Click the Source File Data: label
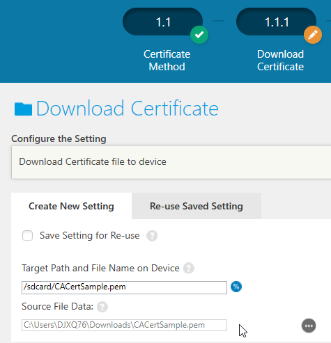 click(x=58, y=307)
